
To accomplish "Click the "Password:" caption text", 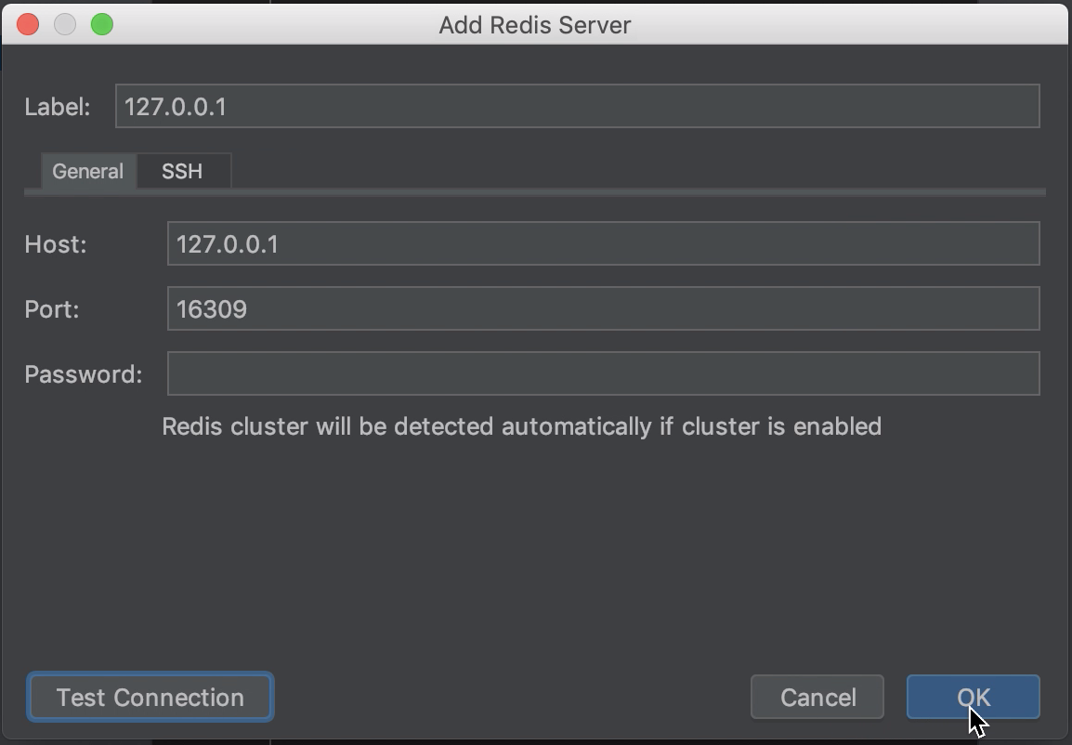I will [x=84, y=374].
